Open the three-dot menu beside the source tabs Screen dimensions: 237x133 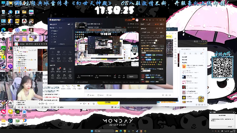[x=72, y=28]
